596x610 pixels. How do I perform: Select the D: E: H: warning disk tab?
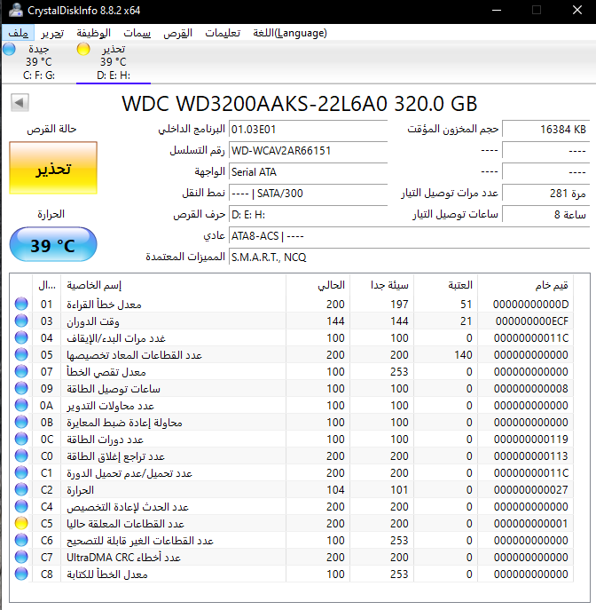114,62
